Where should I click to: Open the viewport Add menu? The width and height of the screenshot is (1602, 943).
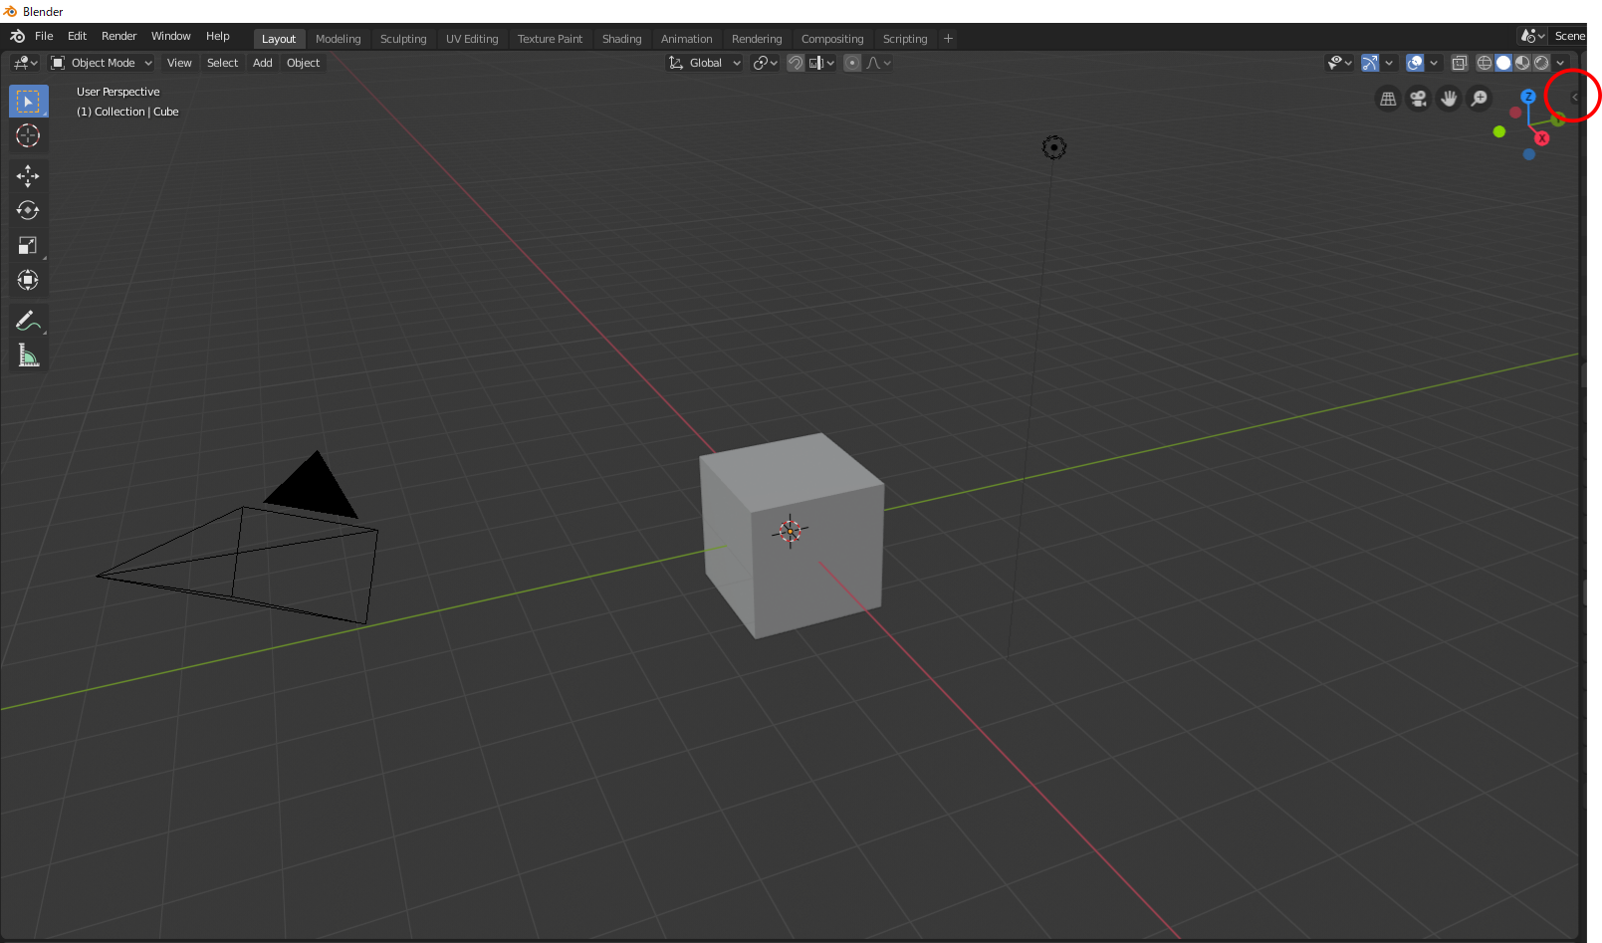tap(262, 63)
